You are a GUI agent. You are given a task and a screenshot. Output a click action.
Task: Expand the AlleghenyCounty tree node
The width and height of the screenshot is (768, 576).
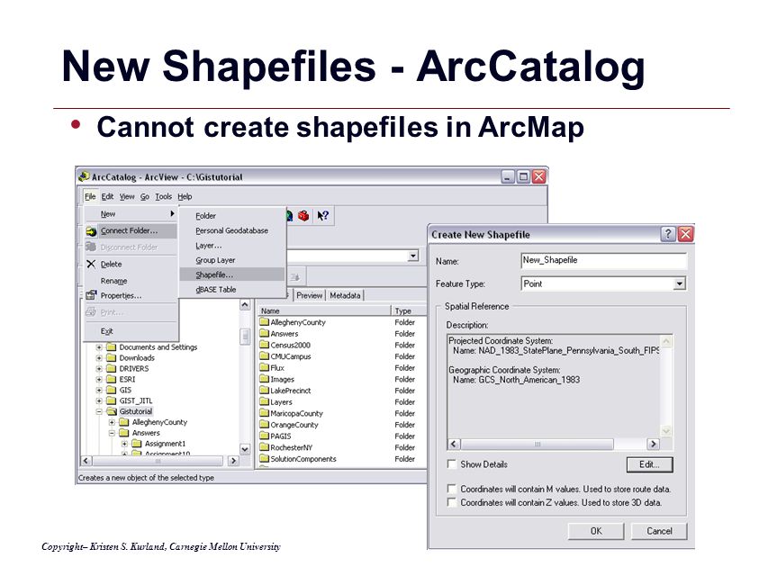point(112,422)
